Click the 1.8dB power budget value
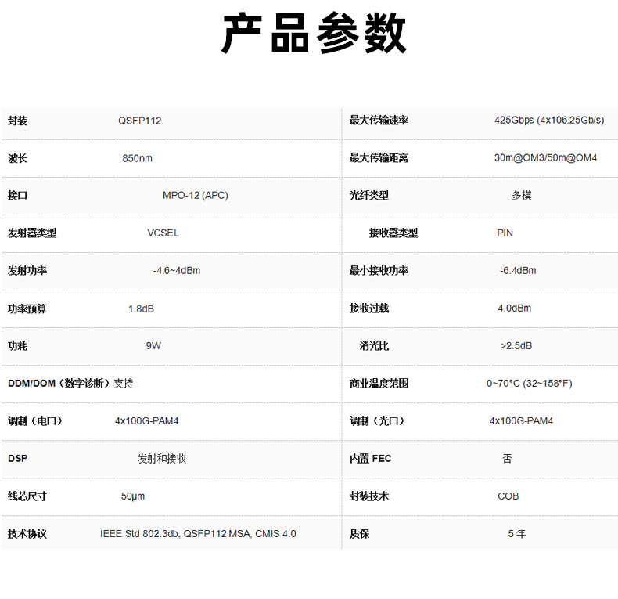618x599 pixels. tap(141, 309)
